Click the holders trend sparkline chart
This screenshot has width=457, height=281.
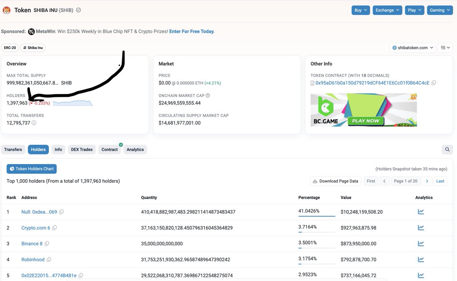[72, 103]
